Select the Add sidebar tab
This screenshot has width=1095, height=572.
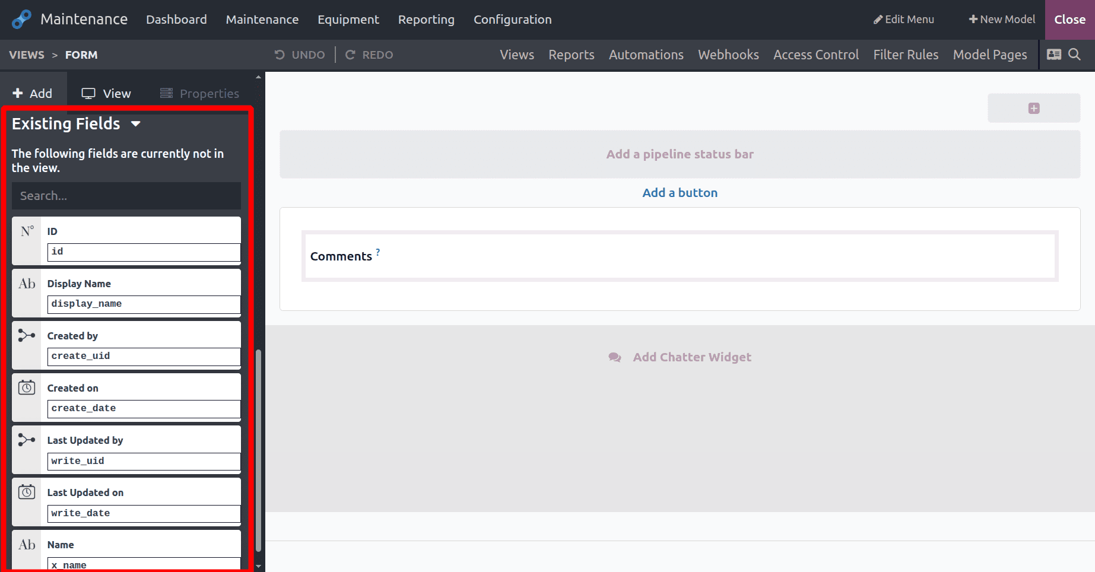coord(33,93)
